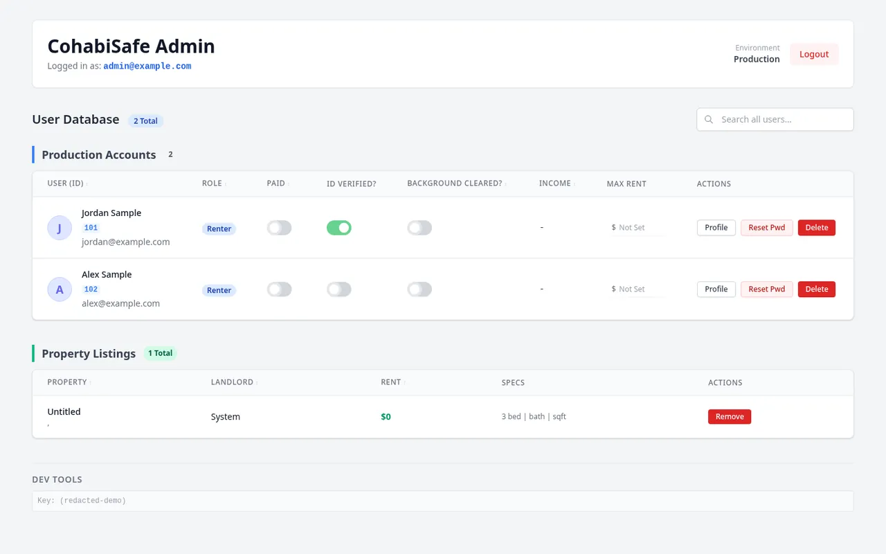The image size is (886, 554).
Task: Click the Untitled property name
Action: click(64, 412)
